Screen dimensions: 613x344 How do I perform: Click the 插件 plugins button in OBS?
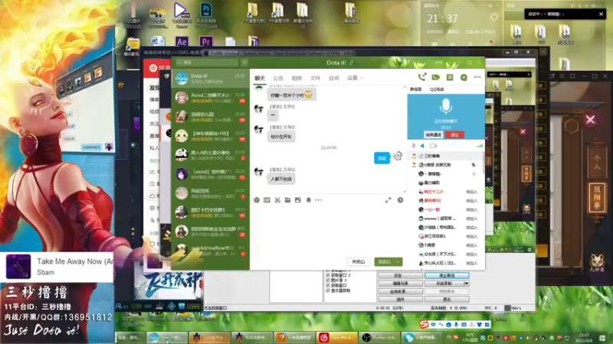(400, 300)
